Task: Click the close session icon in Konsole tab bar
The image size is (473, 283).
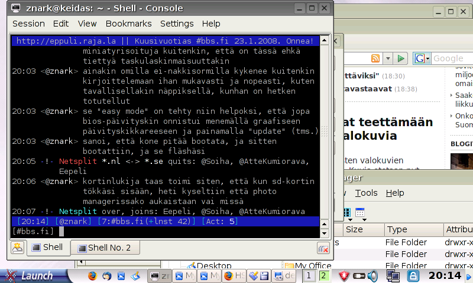Action: pyautogui.click(x=323, y=249)
